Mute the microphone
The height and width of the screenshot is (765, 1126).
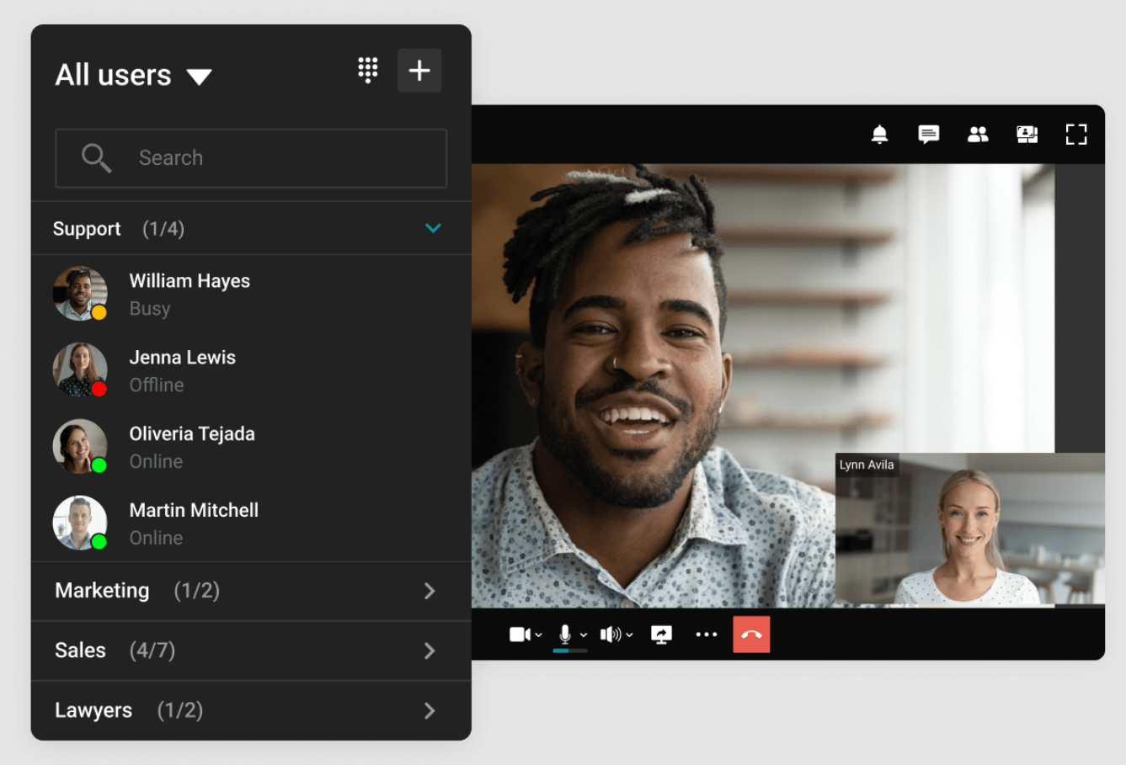(565, 635)
